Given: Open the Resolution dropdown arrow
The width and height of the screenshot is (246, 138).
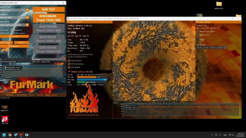Looking at the screenshot, I should coord(27,17).
